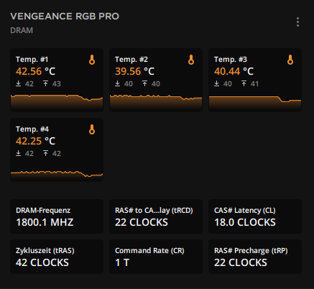Click the 39.56 °C reading
This screenshot has height=289, width=314.
click(134, 71)
